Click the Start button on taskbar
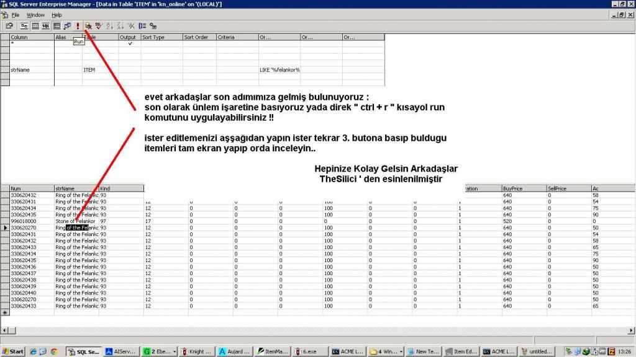Image resolution: width=636 pixels, height=357 pixels. coord(13,351)
